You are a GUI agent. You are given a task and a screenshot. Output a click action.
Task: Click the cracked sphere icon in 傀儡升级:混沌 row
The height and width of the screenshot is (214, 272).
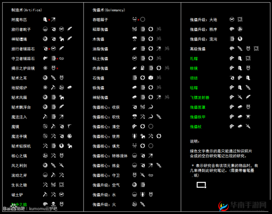(x=240, y=39)
